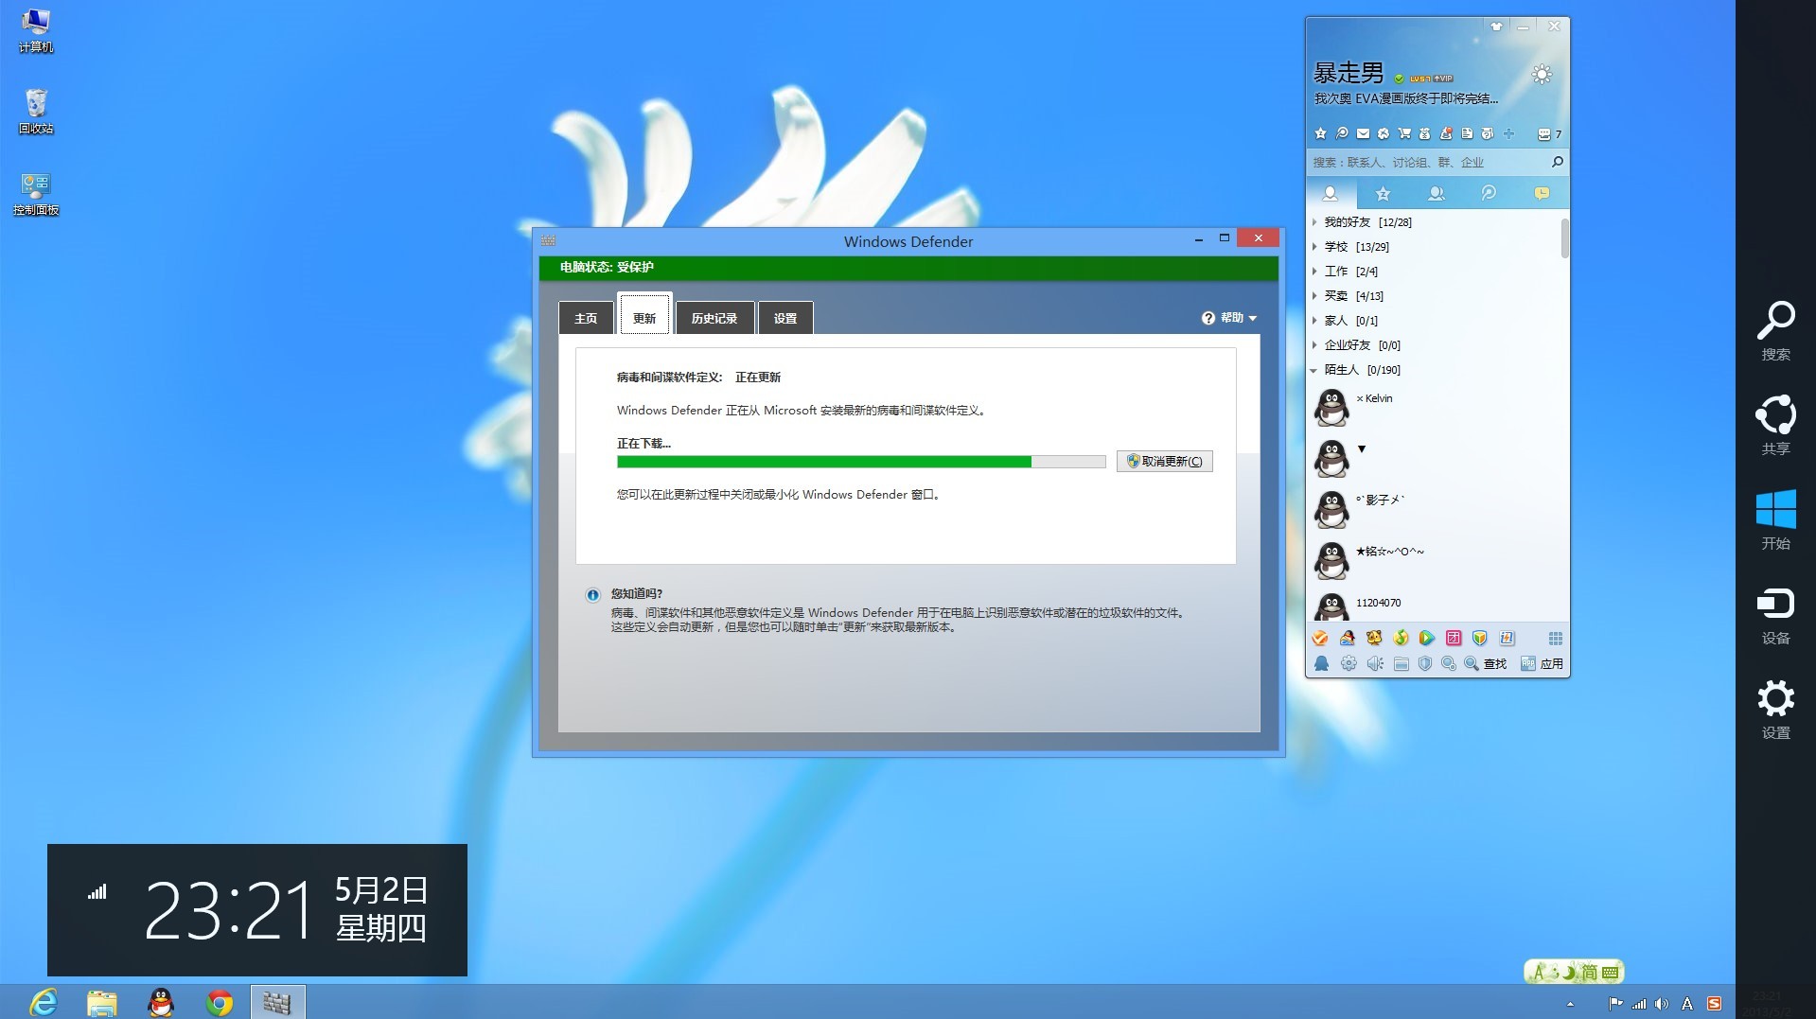
Task: Open the QQ app grid manager icon
Action: pyautogui.click(x=1556, y=638)
